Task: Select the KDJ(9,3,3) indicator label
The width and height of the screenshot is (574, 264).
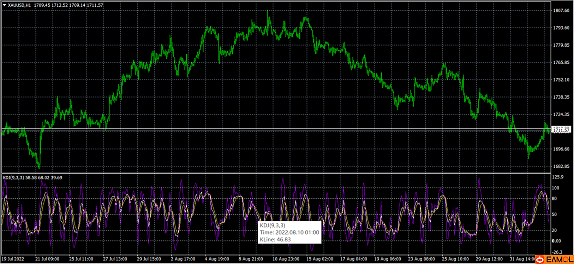Action: (13, 177)
